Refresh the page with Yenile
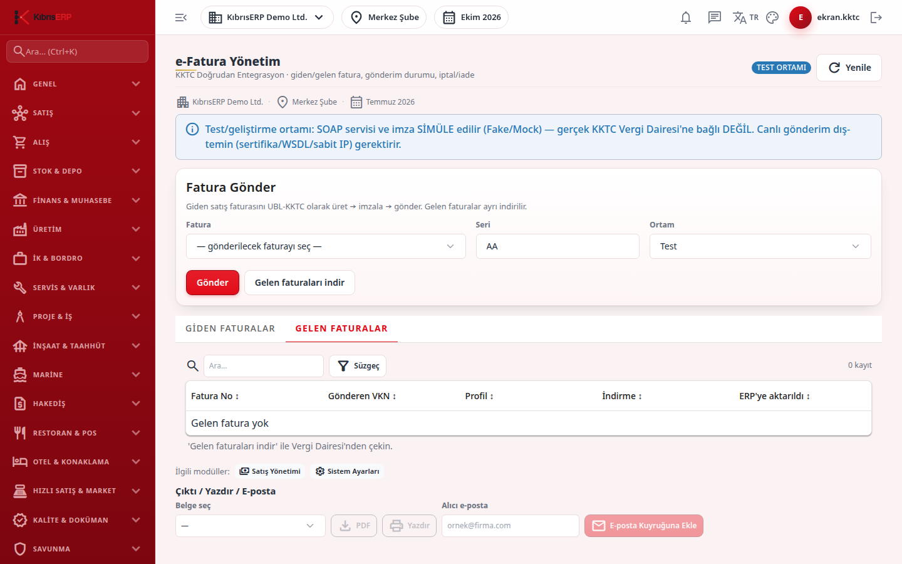The image size is (902, 564). click(x=849, y=68)
